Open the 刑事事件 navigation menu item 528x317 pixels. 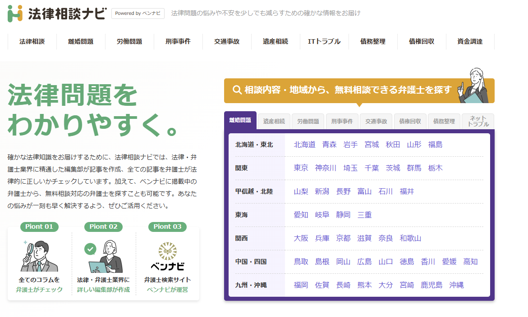178,41
